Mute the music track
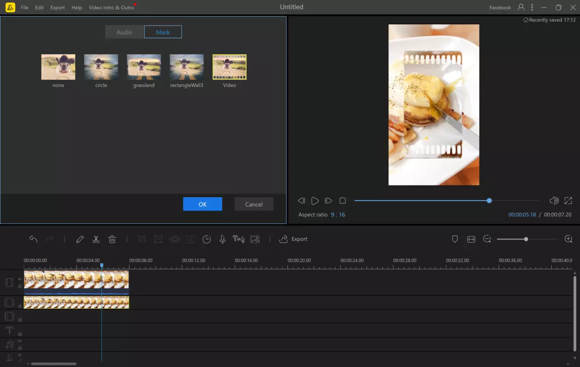Image resolution: width=580 pixels, height=367 pixels. pyautogui.click(x=20, y=341)
